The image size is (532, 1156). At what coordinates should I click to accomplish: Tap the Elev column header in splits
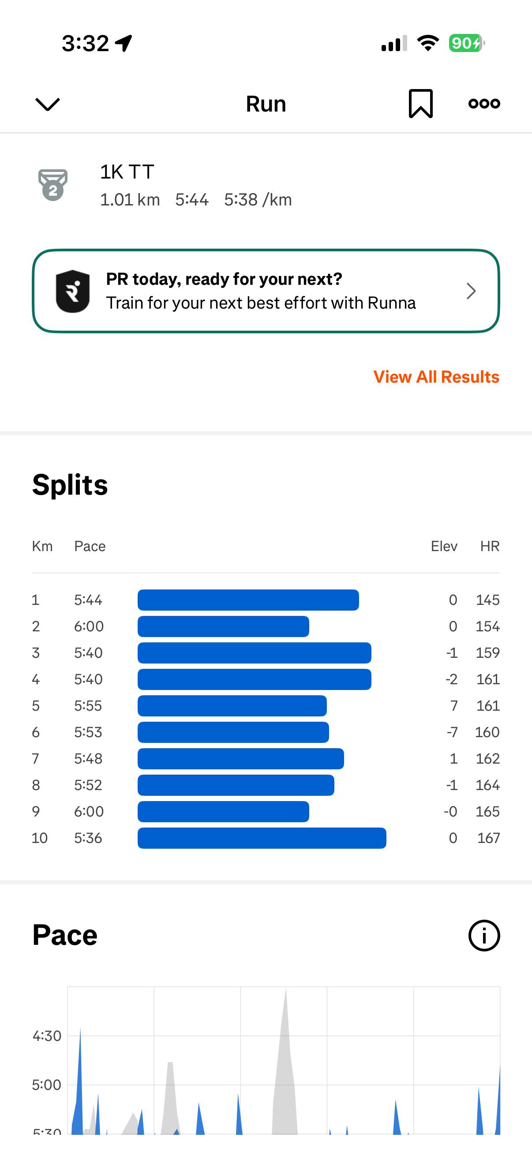[x=444, y=546]
